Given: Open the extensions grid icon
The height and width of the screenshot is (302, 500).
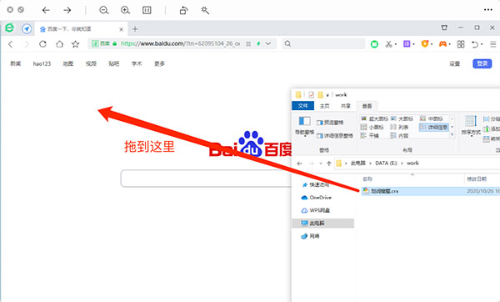Looking at the screenshot, I should pos(461,44).
